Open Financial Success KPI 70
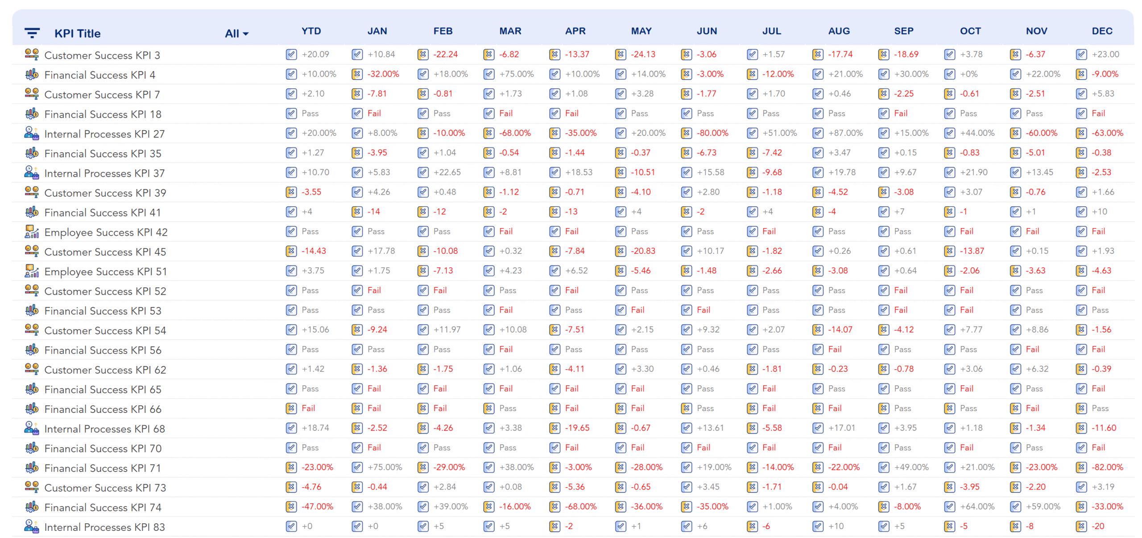1142x538 pixels. (x=103, y=448)
